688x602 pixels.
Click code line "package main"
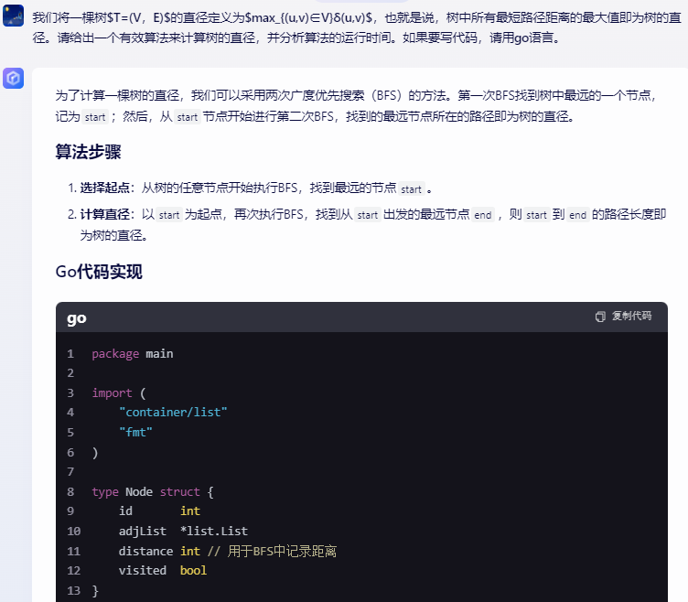pos(133,354)
